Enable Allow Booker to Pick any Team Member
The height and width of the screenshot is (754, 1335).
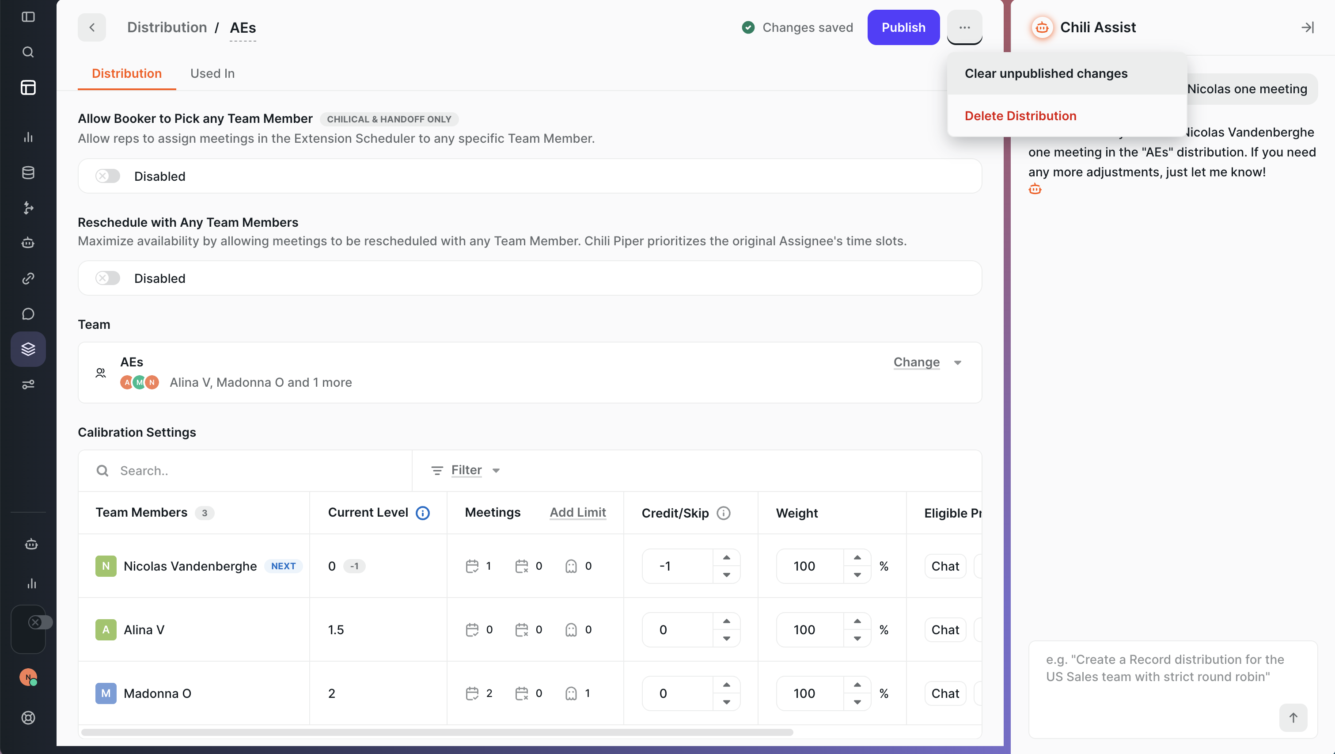pos(107,176)
